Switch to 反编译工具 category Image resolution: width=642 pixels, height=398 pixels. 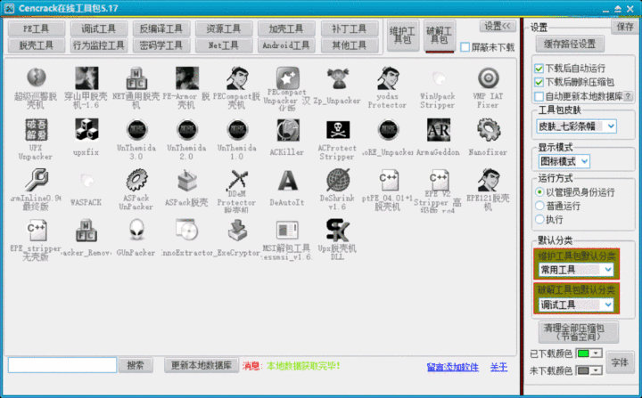161,28
